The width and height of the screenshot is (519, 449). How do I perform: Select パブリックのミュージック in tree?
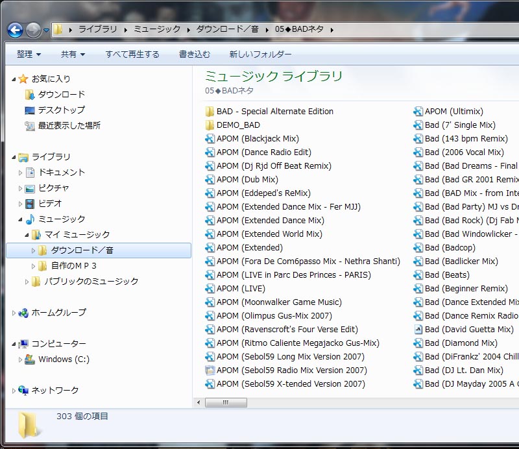coord(91,282)
